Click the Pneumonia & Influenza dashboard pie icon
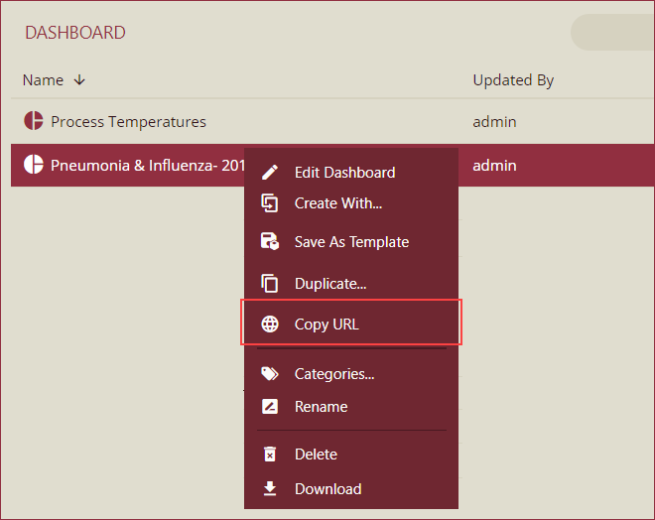The height and width of the screenshot is (520, 655). coord(34,165)
